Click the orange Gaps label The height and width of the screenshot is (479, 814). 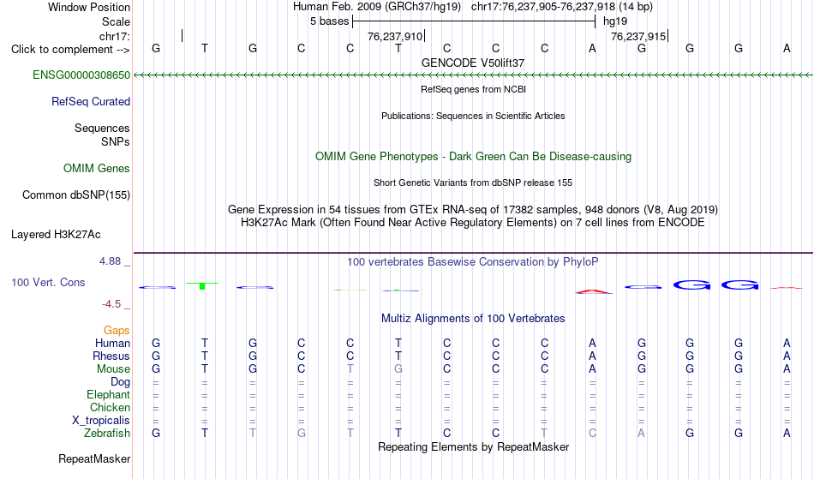117,331
